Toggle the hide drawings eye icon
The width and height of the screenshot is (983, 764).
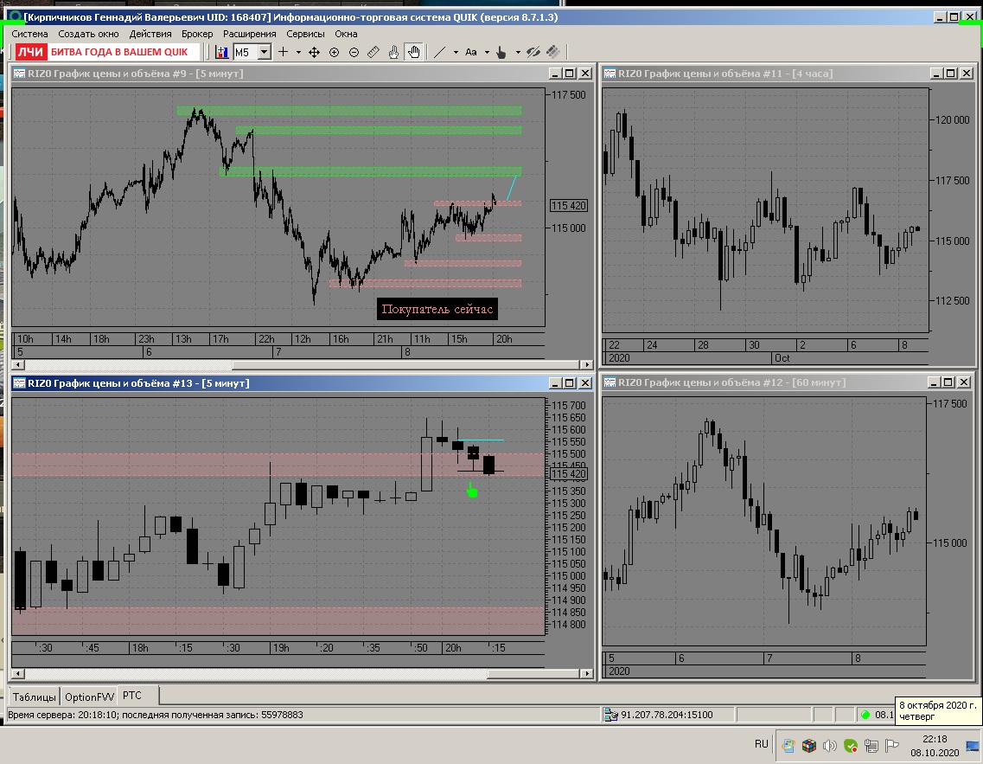(x=533, y=52)
